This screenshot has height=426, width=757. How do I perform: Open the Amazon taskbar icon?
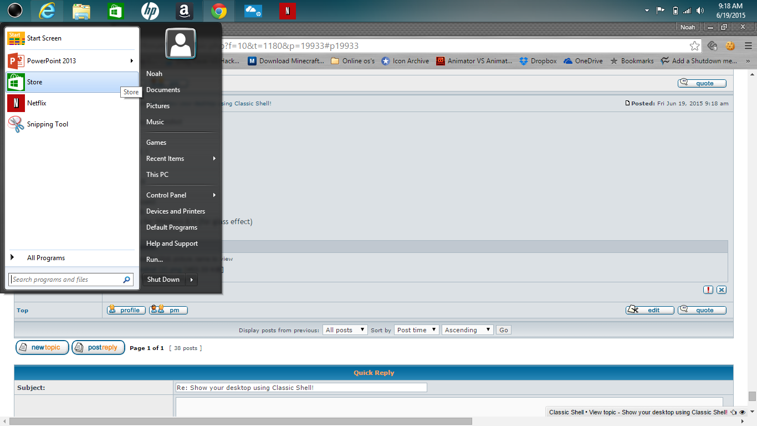(184, 11)
